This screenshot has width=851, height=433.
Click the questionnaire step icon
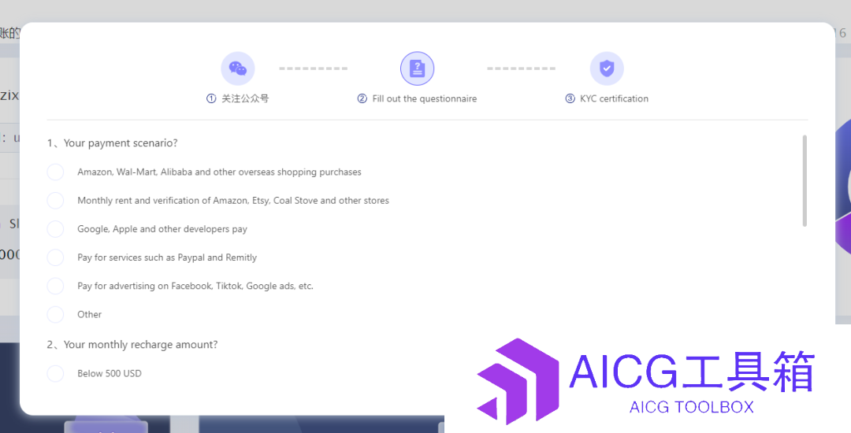[418, 68]
